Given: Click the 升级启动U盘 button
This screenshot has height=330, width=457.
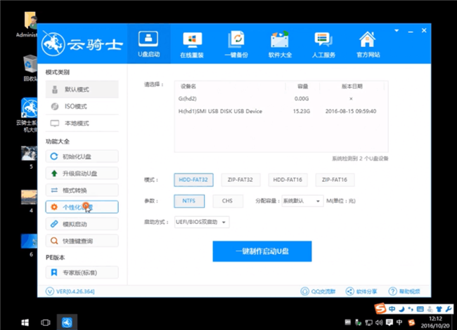Looking at the screenshot, I should tap(82, 173).
